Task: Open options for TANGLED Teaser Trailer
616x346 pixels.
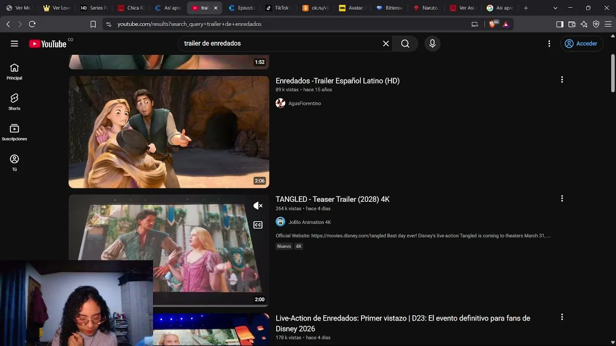Action: pos(562,198)
